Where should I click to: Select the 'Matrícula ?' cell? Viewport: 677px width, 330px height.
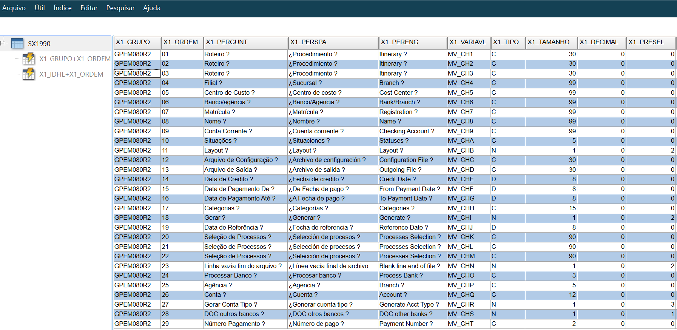pyautogui.click(x=245, y=112)
